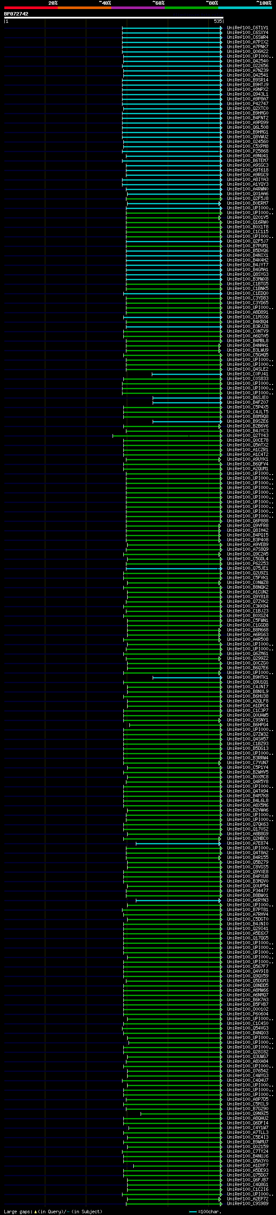
Task: Open hit UniRef100_A7TLL3
Action: pos(247,1132)
